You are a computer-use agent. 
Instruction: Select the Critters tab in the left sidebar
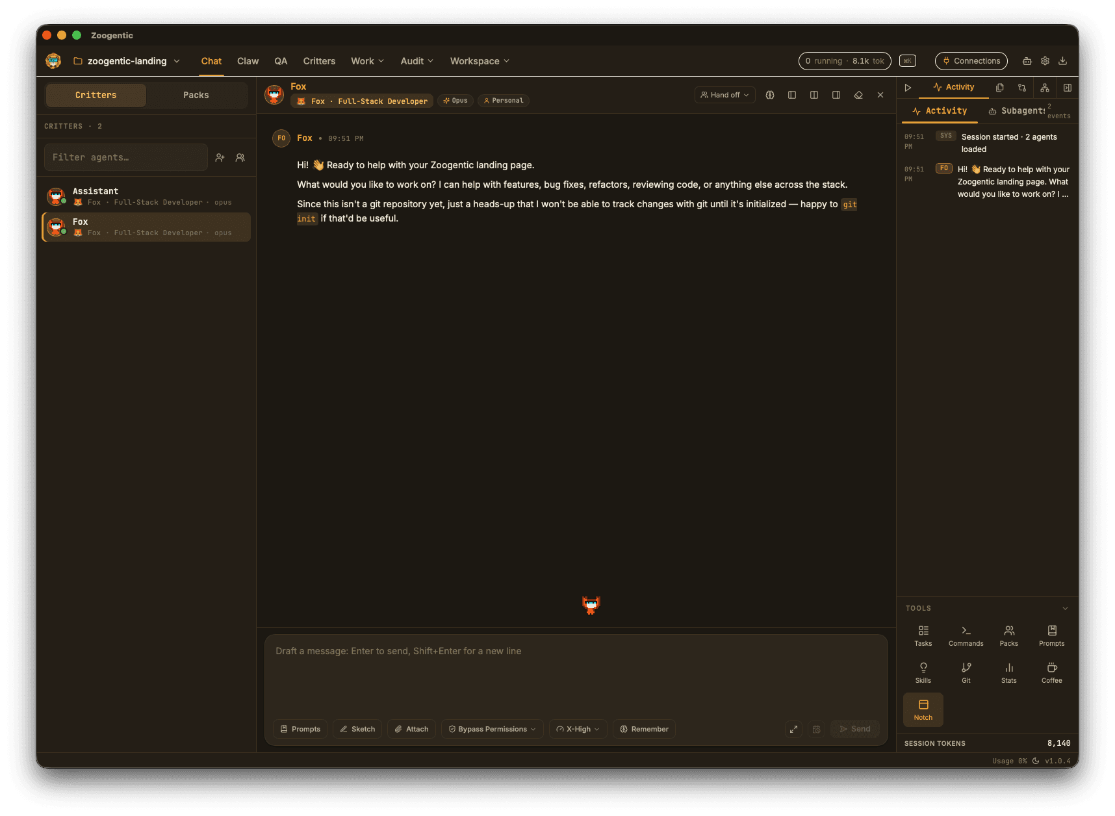(96, 95)
